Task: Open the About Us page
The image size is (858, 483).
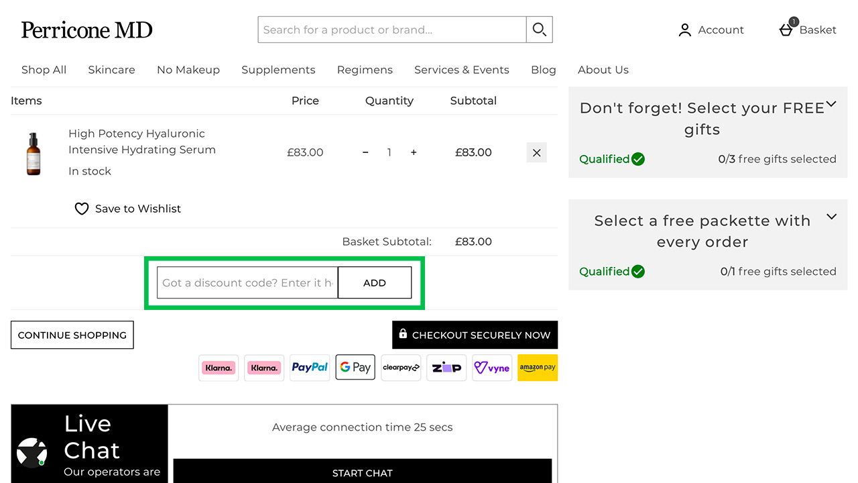Action: [x=603, y=70]
